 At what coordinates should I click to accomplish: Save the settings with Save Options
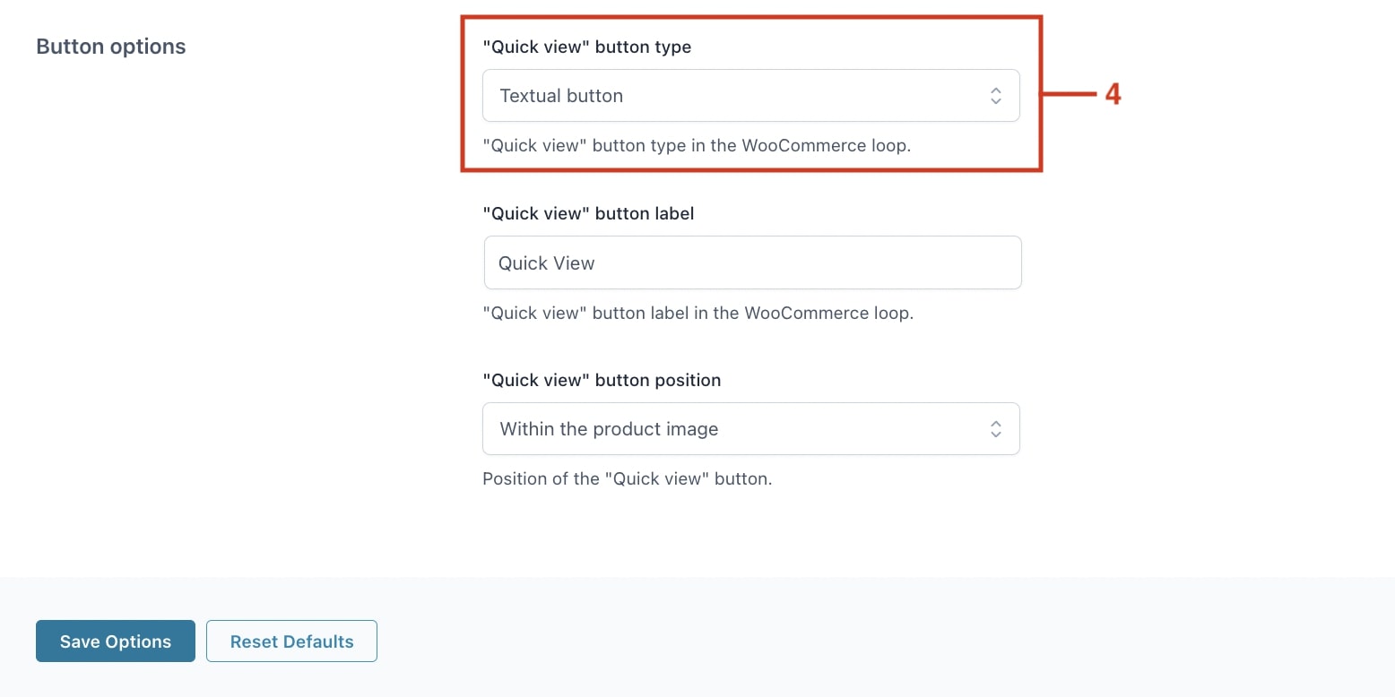point(116,641)
